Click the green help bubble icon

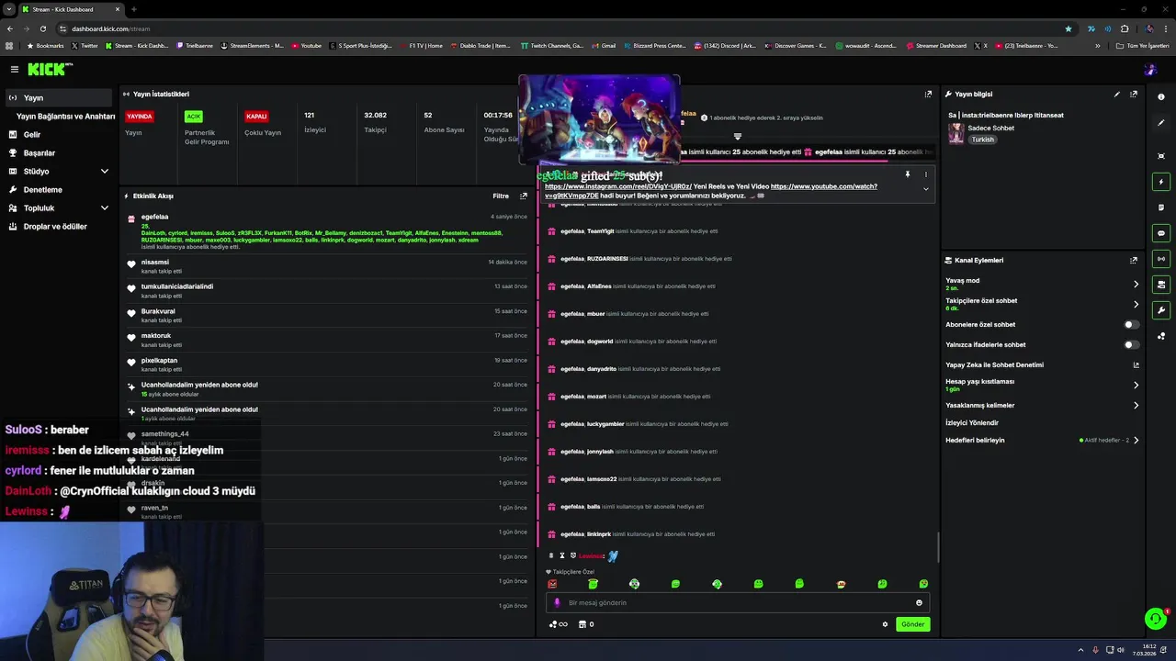click(1156, 619)
